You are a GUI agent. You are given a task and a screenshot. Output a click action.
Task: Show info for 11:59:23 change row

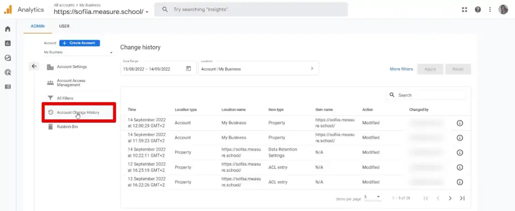(460, 138)
